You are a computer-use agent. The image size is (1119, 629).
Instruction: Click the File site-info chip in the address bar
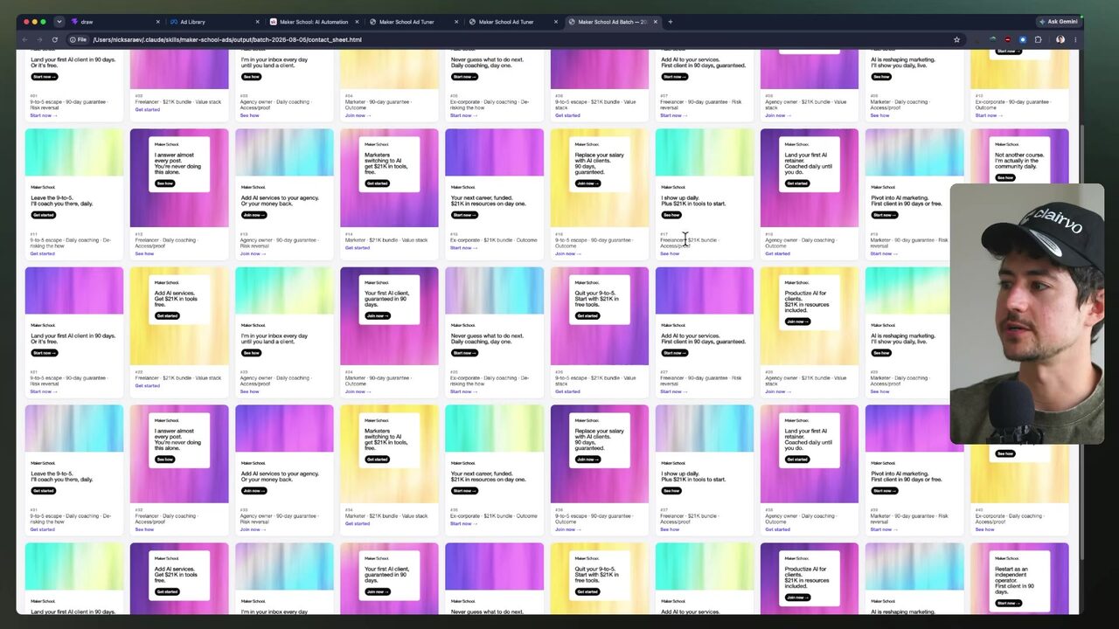(78, 39)
